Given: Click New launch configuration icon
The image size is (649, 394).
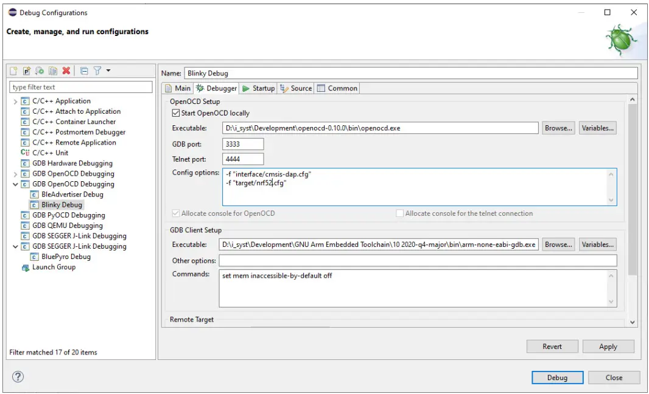Looking at the screenshot, I should pos(13,71).
